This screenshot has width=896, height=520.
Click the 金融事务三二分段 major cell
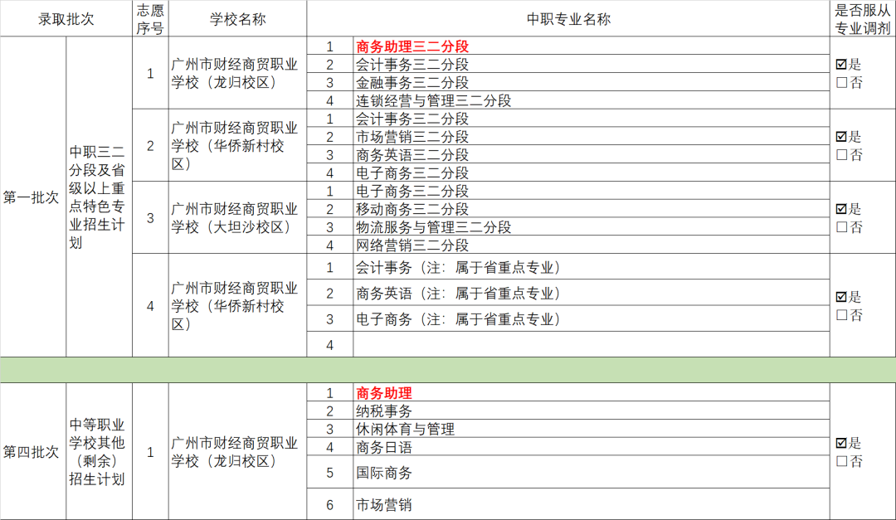click(412, 83)
